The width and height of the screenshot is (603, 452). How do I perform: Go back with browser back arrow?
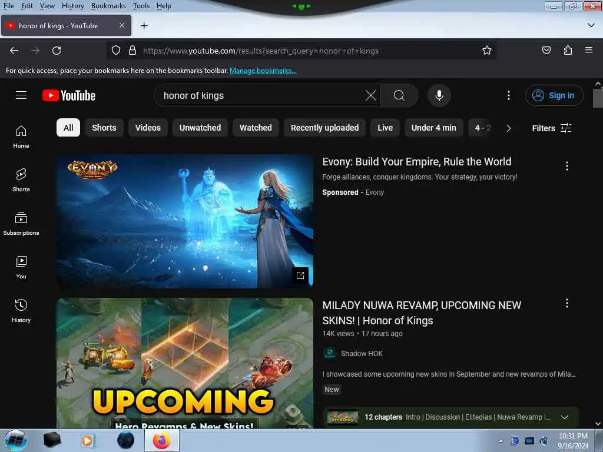pos(14,51)
